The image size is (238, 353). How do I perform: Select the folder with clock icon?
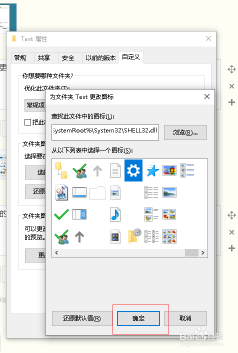134,236
